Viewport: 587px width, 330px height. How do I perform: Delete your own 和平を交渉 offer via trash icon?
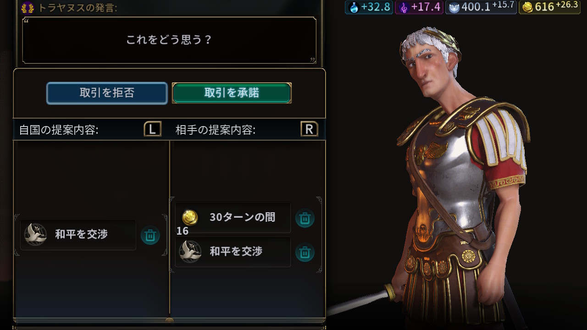(x=150, y=236)
